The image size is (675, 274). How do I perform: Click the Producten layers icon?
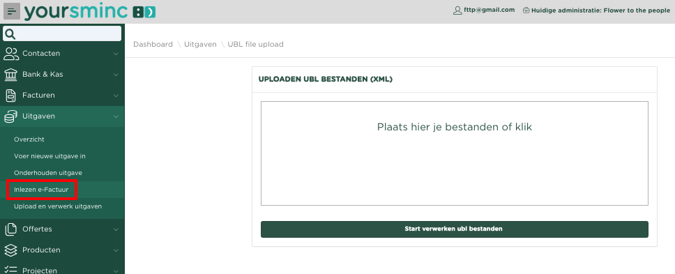click(10, 250)
